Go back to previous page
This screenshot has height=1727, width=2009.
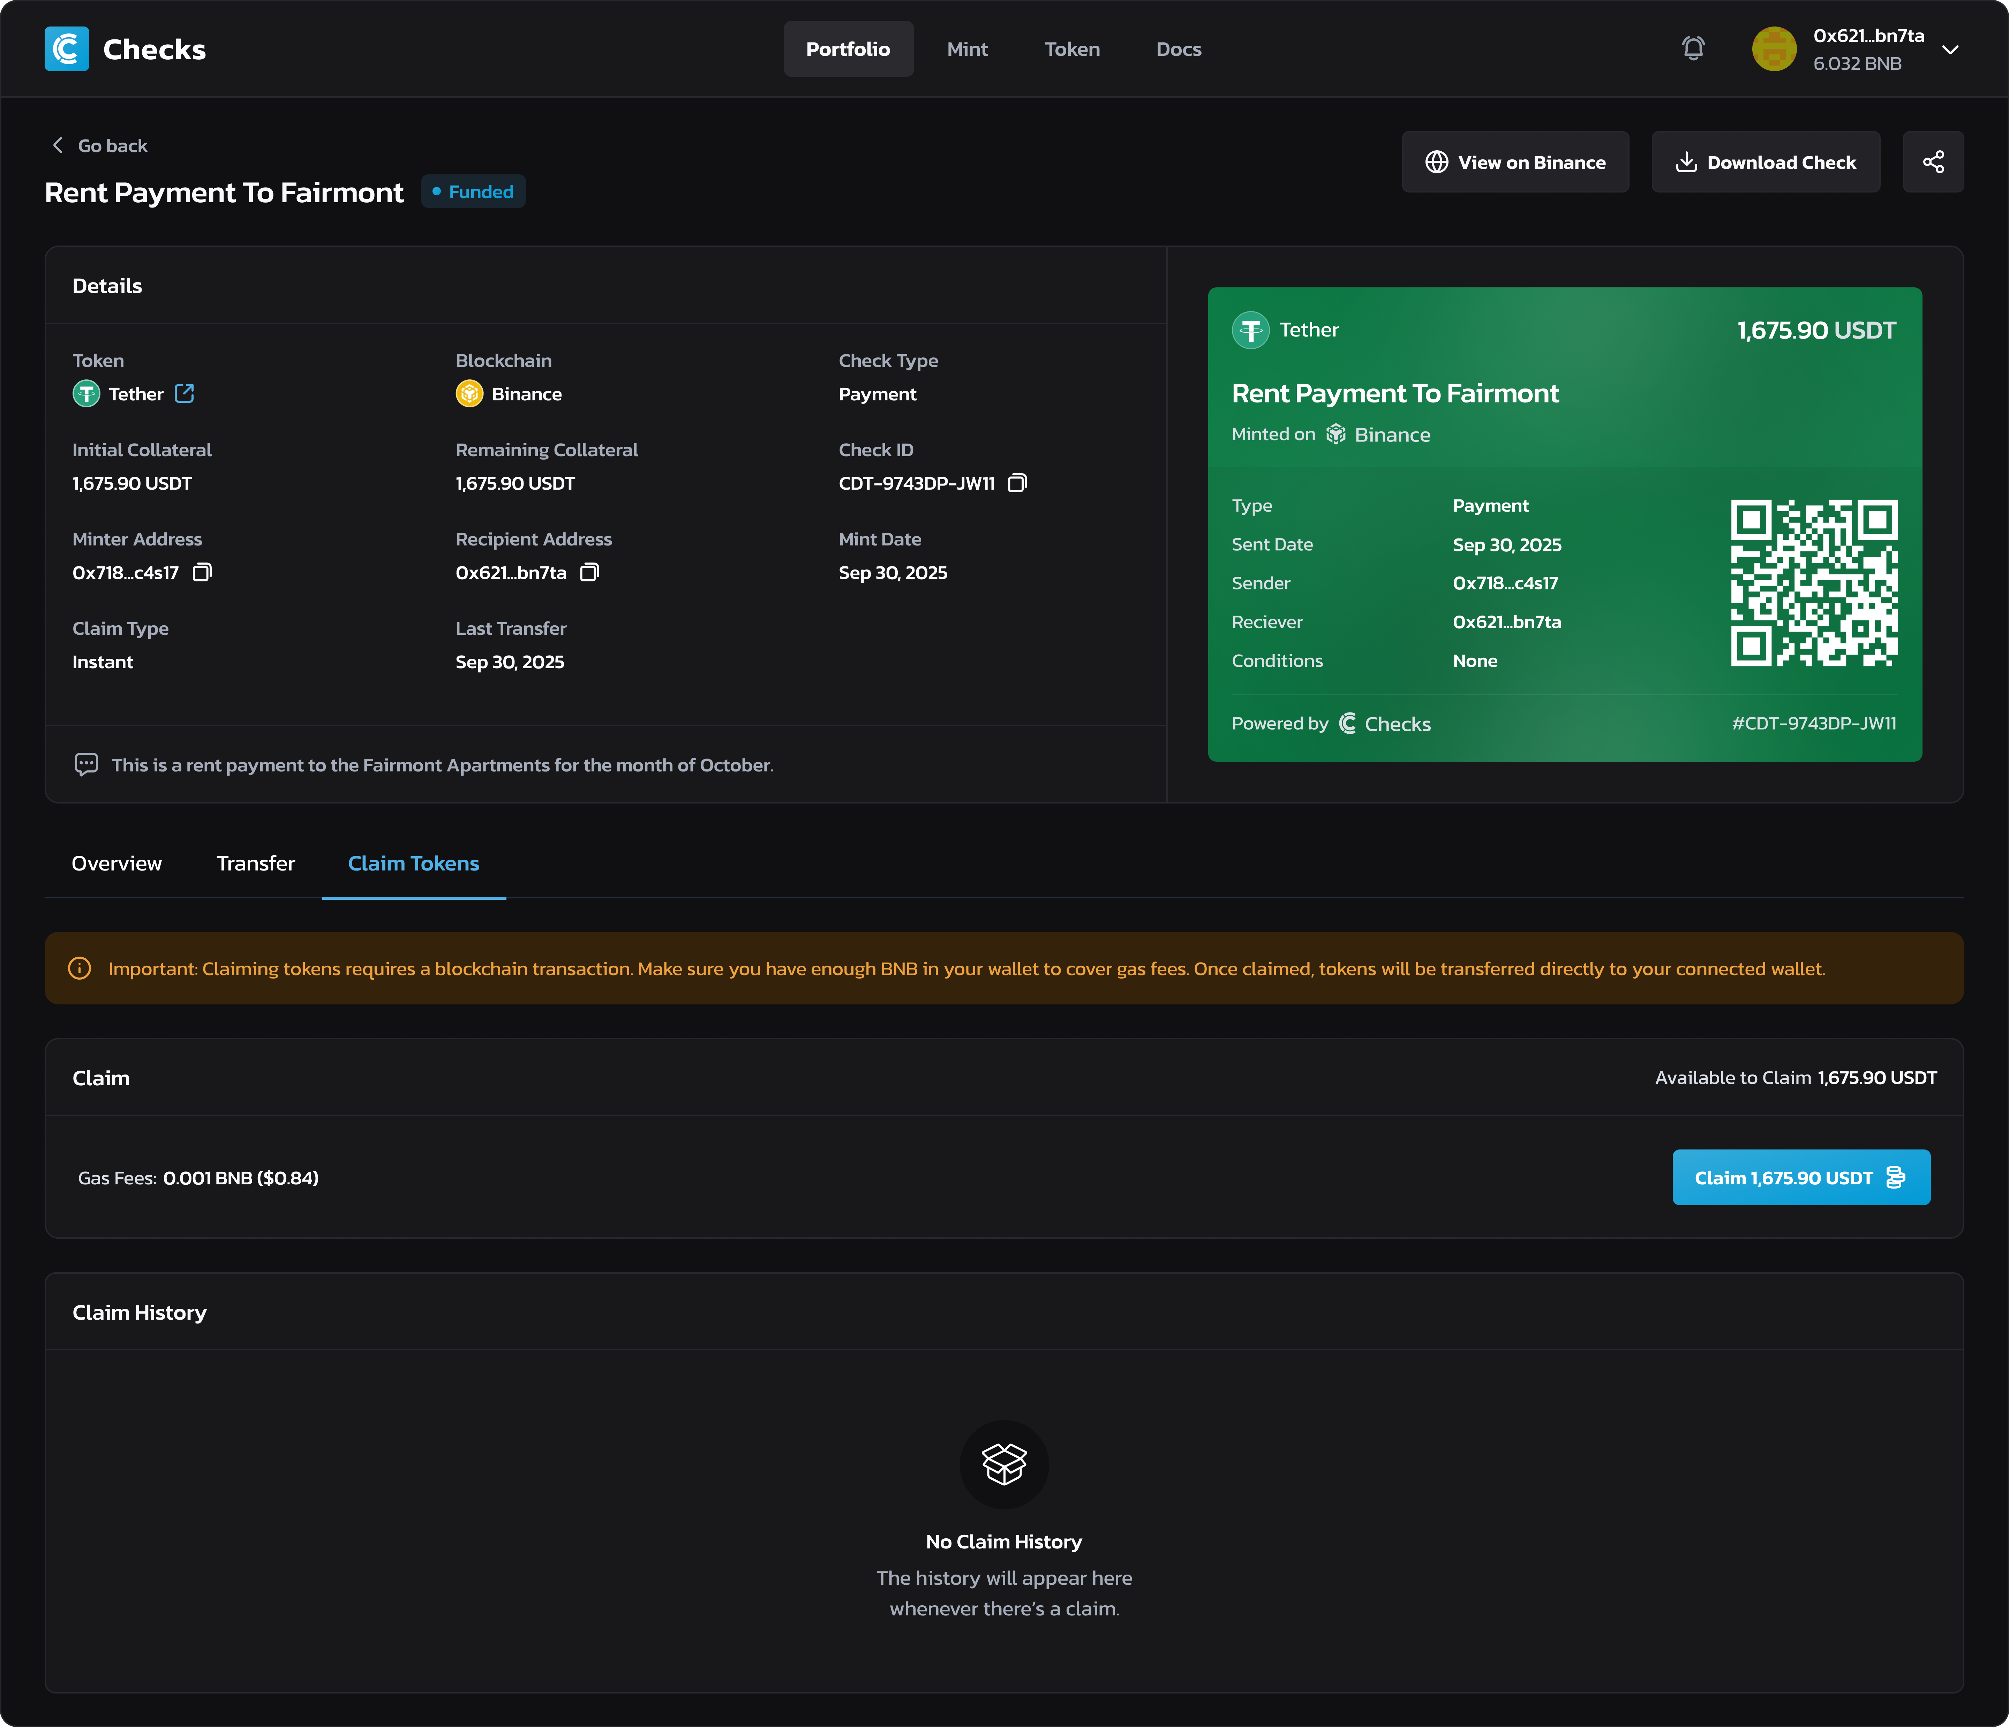100,145
